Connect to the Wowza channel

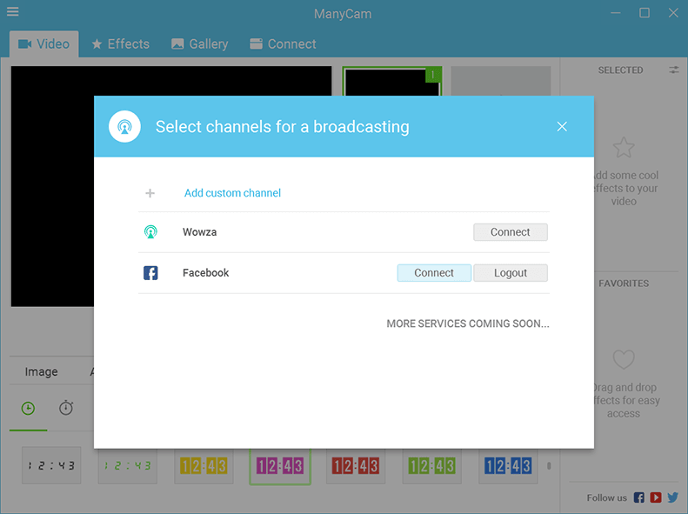point(511,232)
